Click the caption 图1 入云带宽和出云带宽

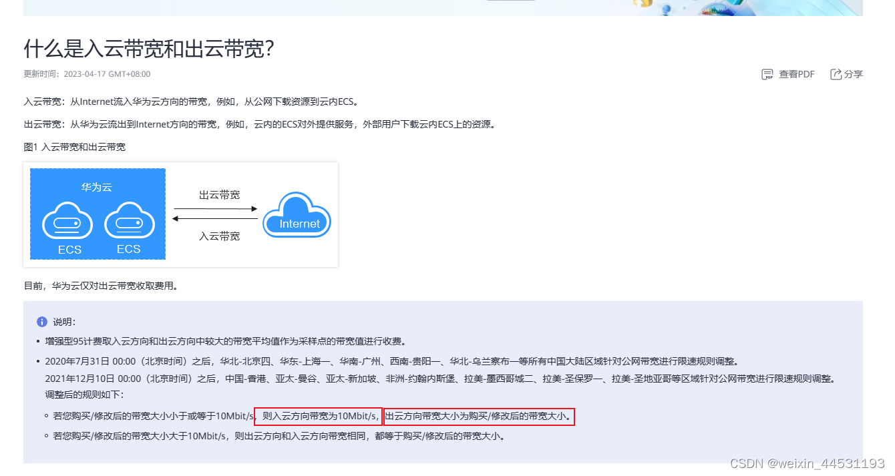75,147
